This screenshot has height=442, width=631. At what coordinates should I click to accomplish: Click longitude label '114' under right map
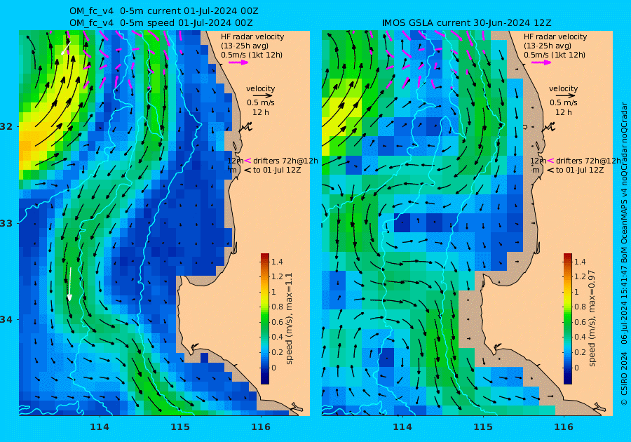[x=402, y=427]
